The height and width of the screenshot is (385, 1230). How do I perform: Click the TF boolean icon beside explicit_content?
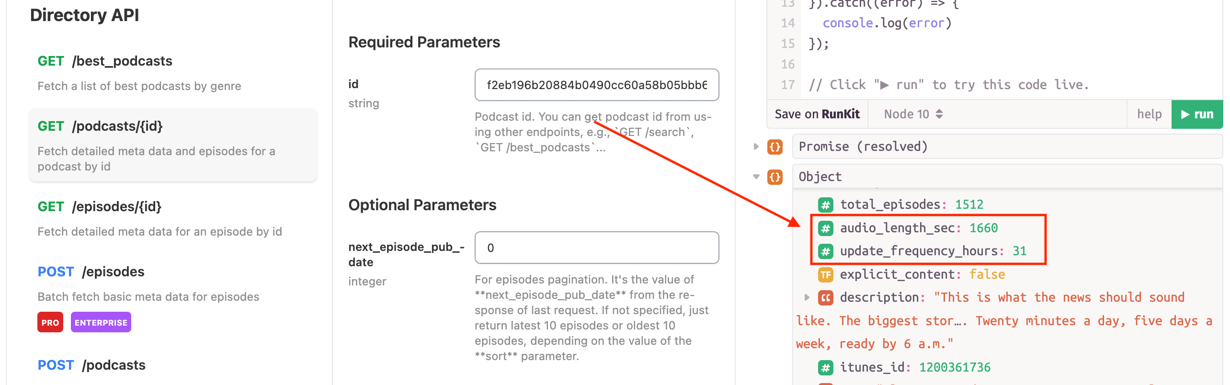tap(825, 274)
